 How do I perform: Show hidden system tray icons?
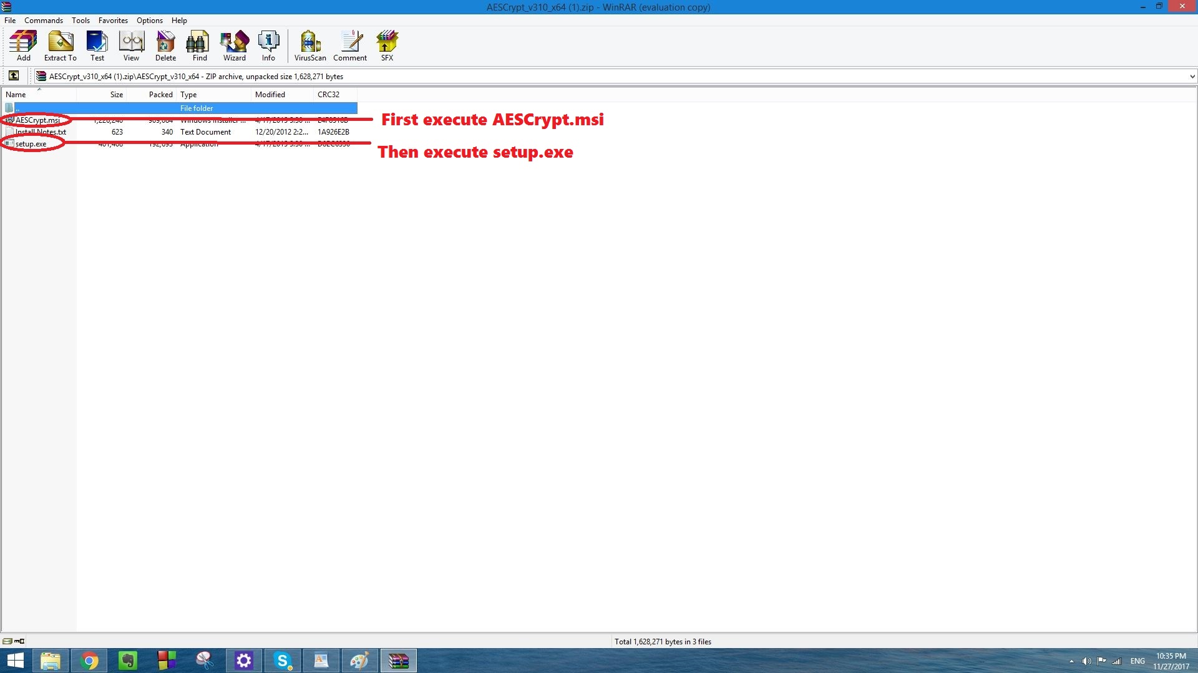coord(1071,661)
